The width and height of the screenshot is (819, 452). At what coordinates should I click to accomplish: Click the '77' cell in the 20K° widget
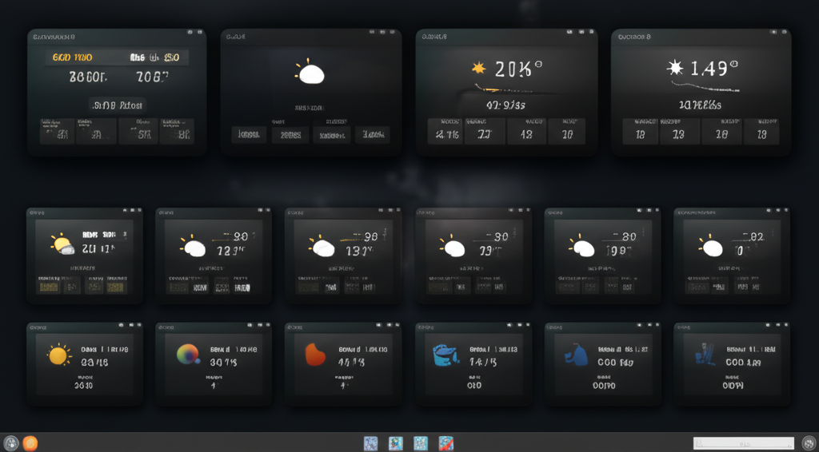coord(485,132)
